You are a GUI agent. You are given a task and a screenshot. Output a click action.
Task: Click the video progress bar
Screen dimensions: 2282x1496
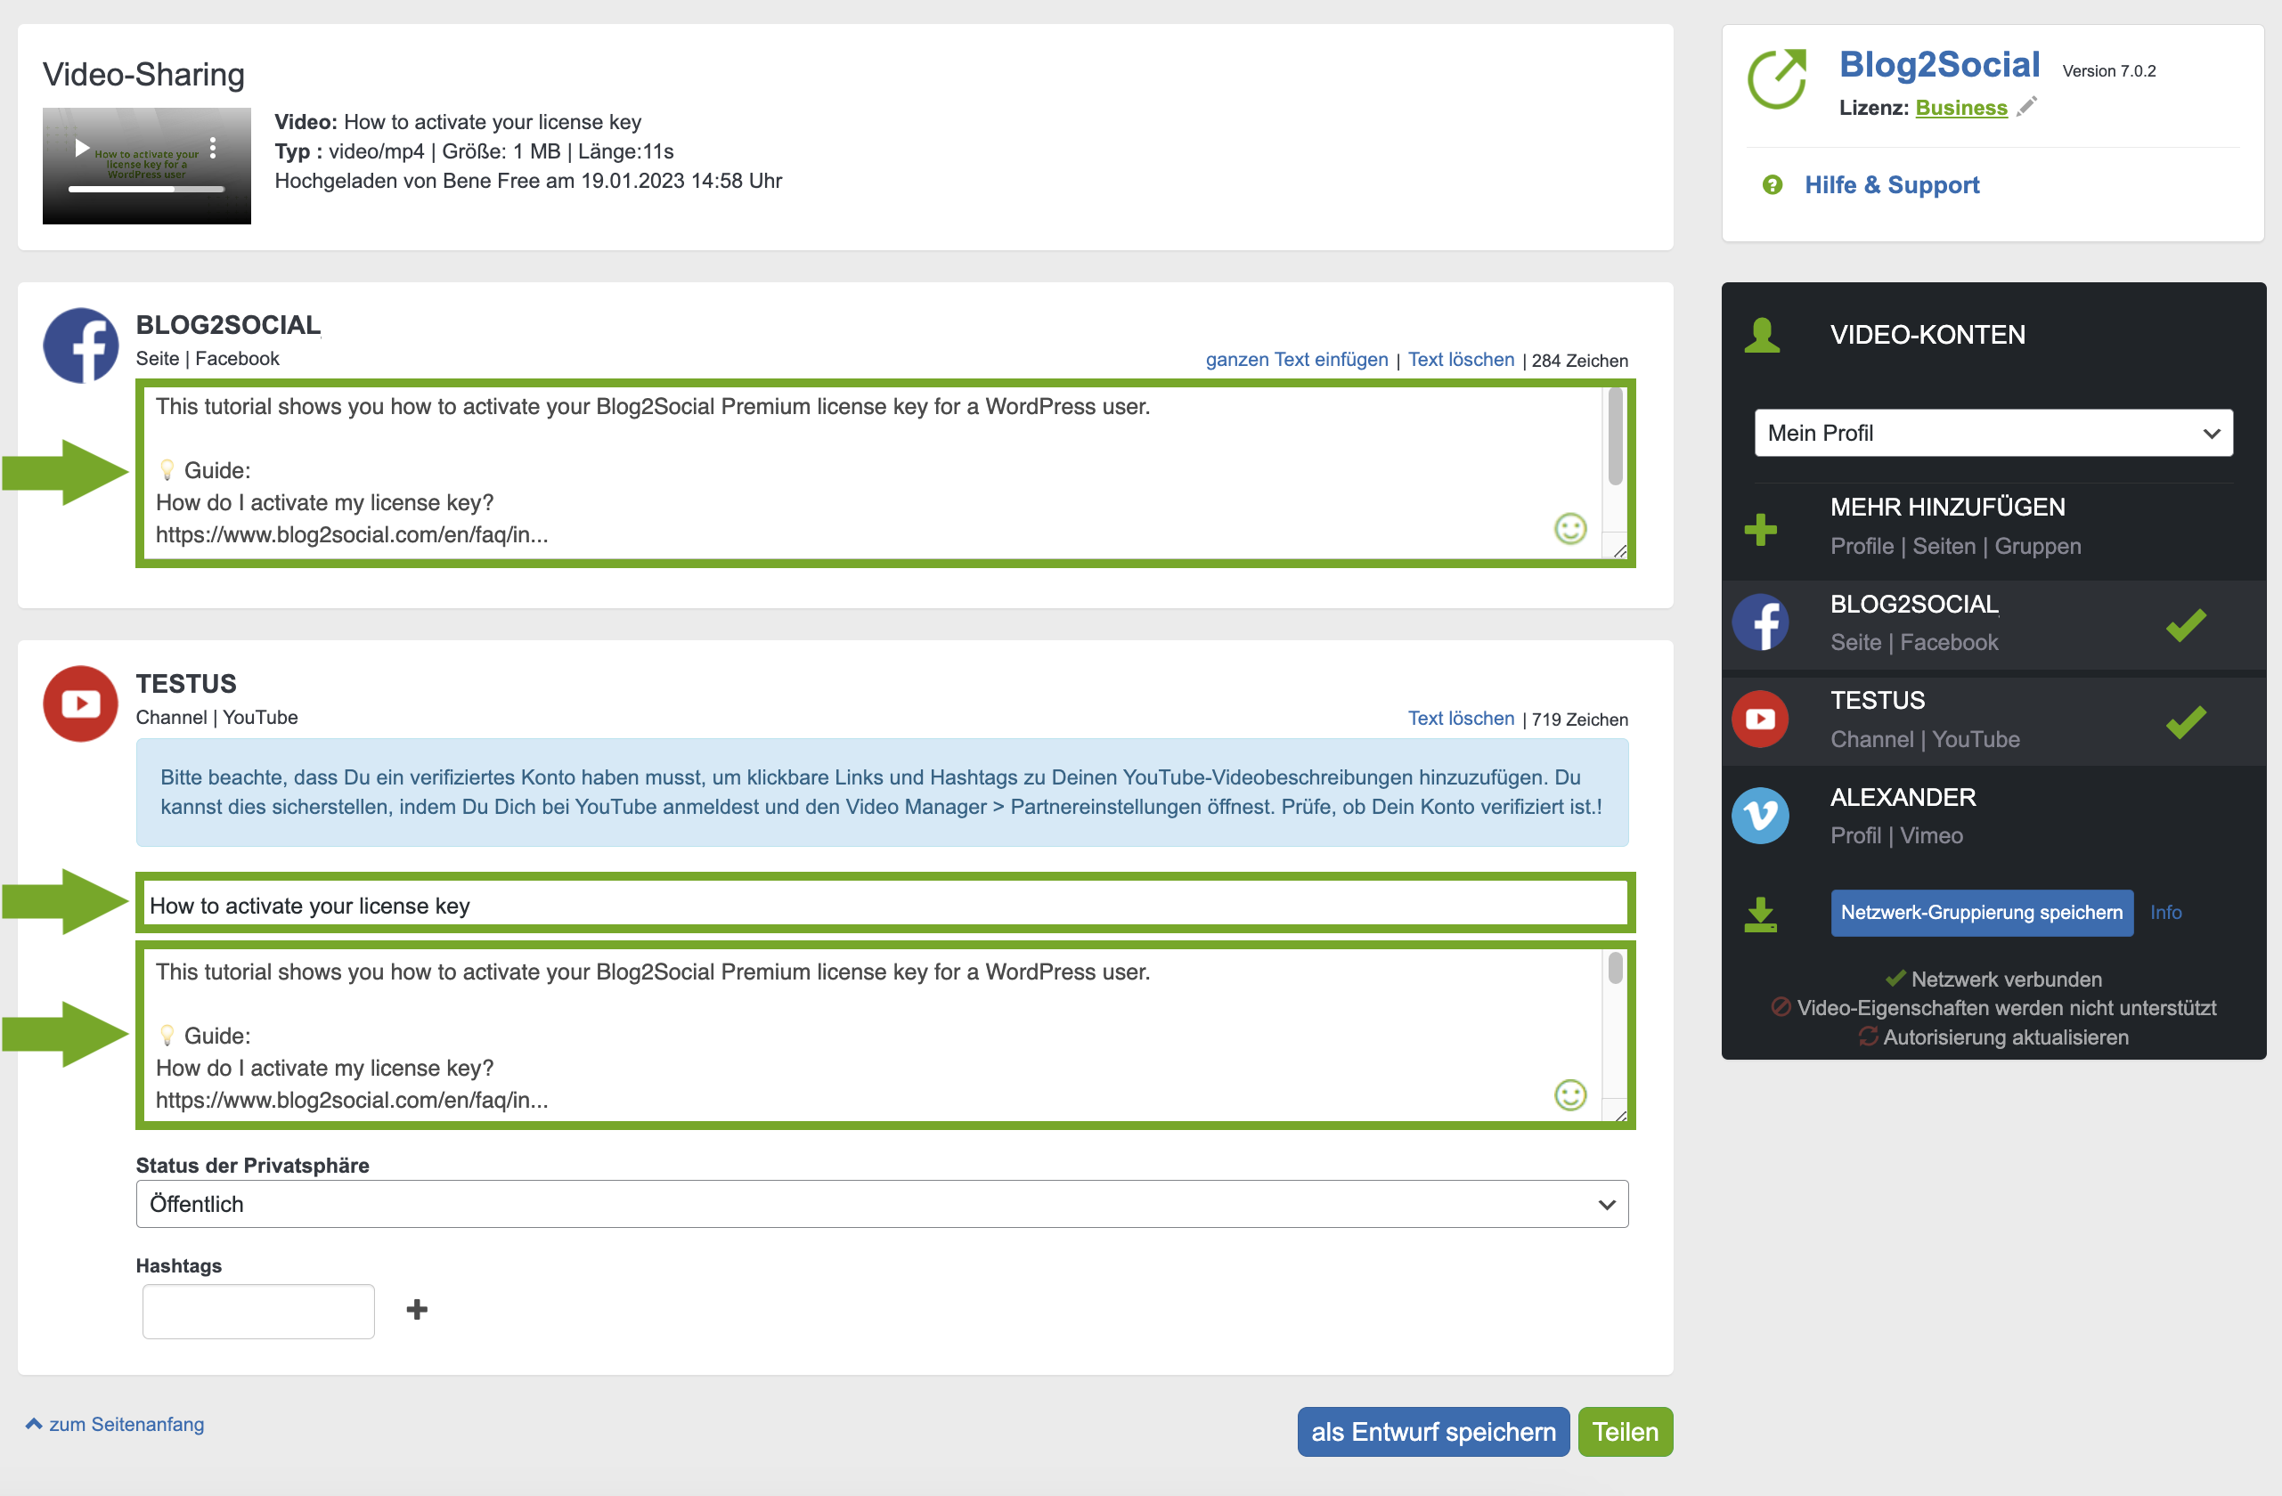point(146,189)
